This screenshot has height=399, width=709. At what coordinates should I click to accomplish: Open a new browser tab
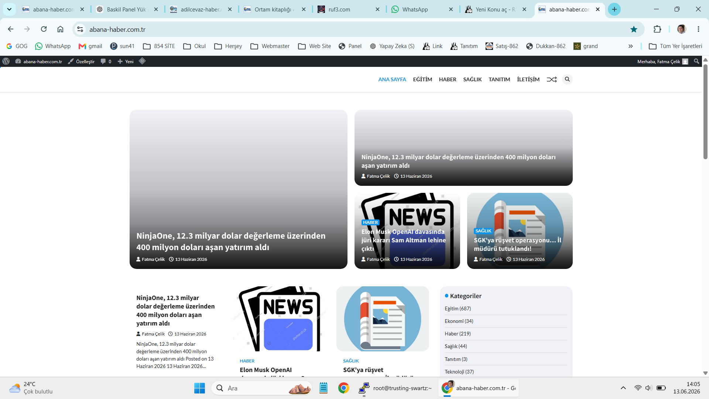pyautogui.click(x=614, y=10)
